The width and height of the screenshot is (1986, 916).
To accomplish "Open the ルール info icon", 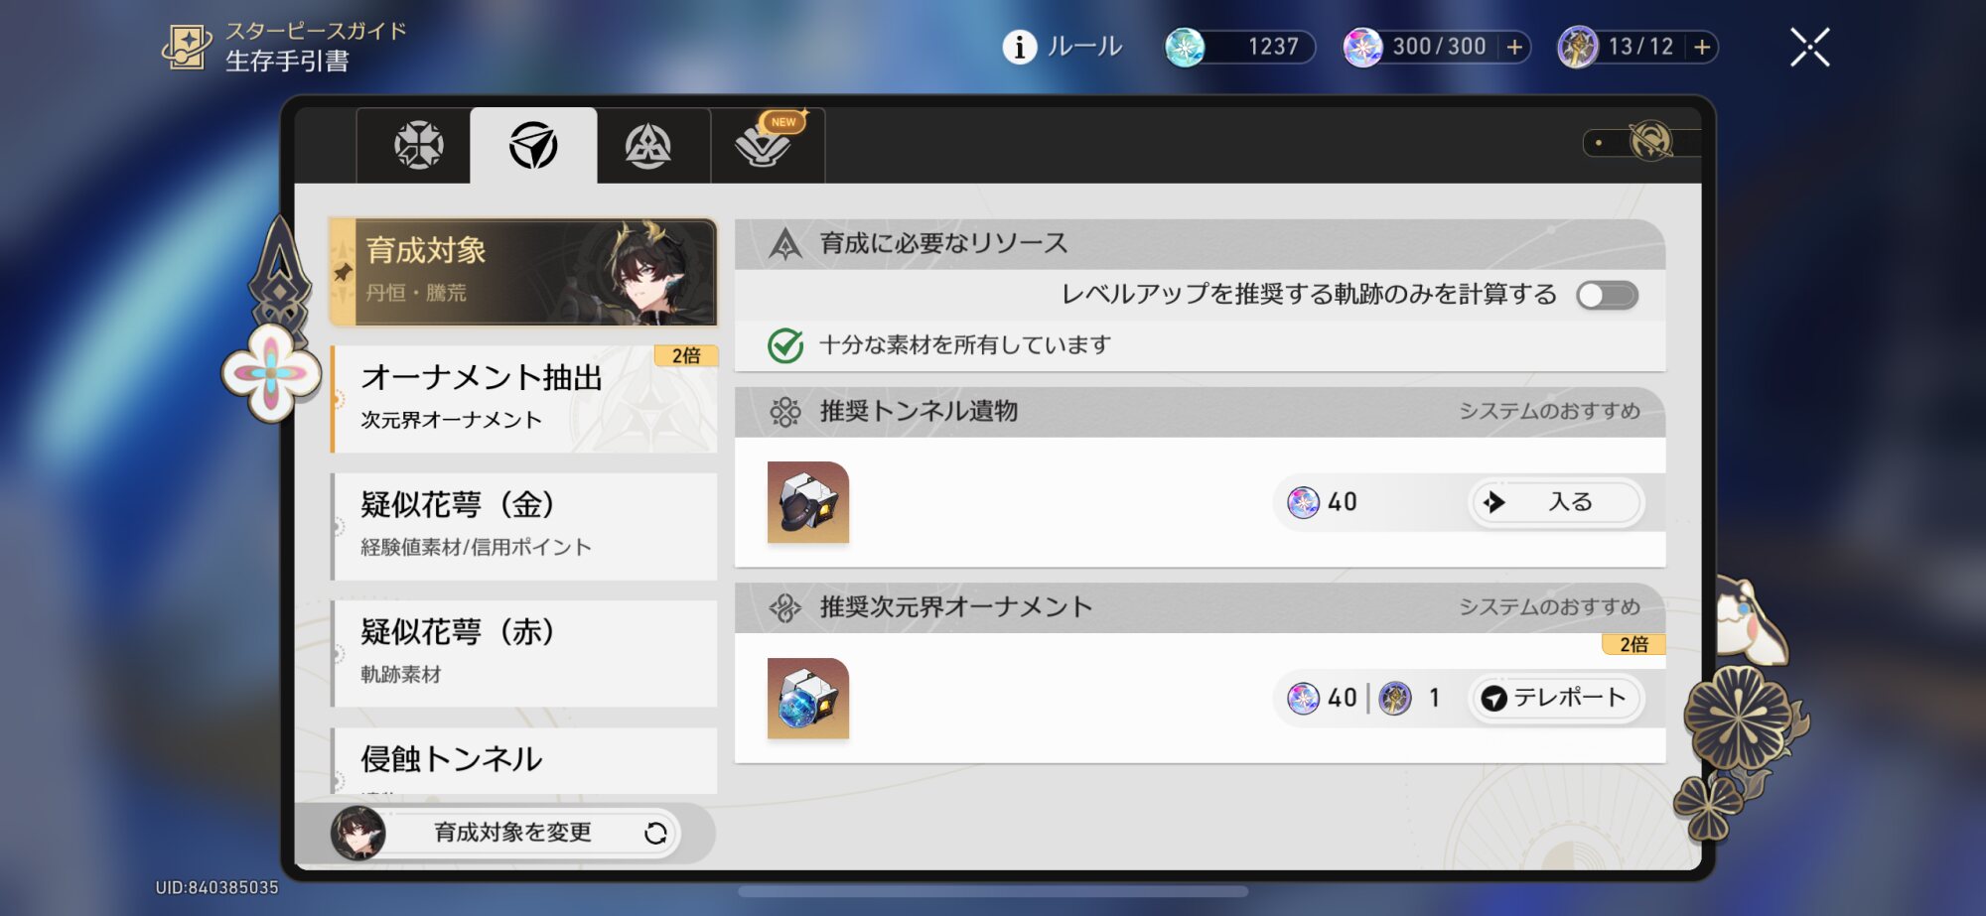I will coord(1019,47).
